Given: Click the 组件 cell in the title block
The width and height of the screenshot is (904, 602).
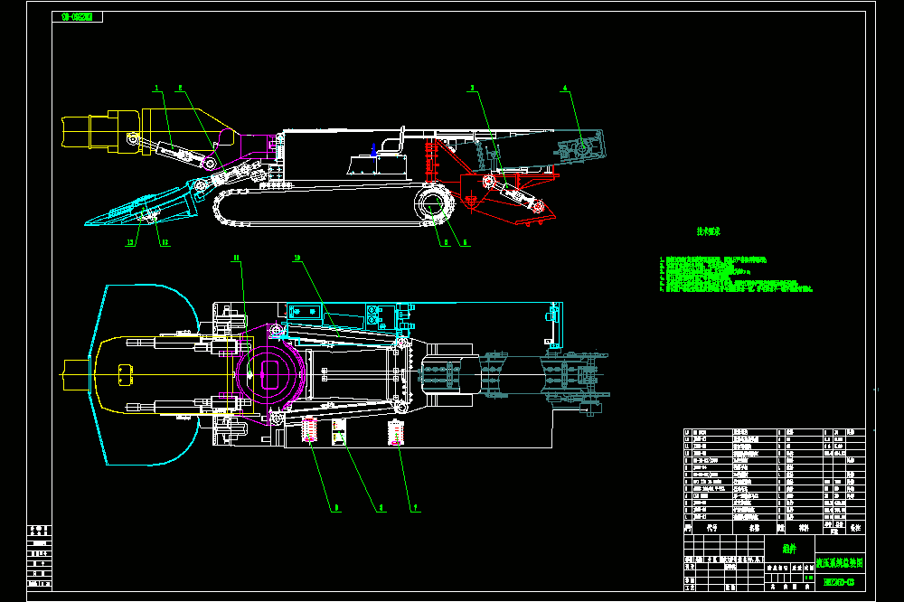Looking at the screenshot, I should click(x=790, y=549).
